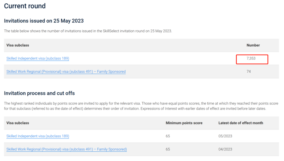Open subclass 491 Family Sponsored link in cut offs table
Screen dimensions: 284x161
tap(66, 149)
